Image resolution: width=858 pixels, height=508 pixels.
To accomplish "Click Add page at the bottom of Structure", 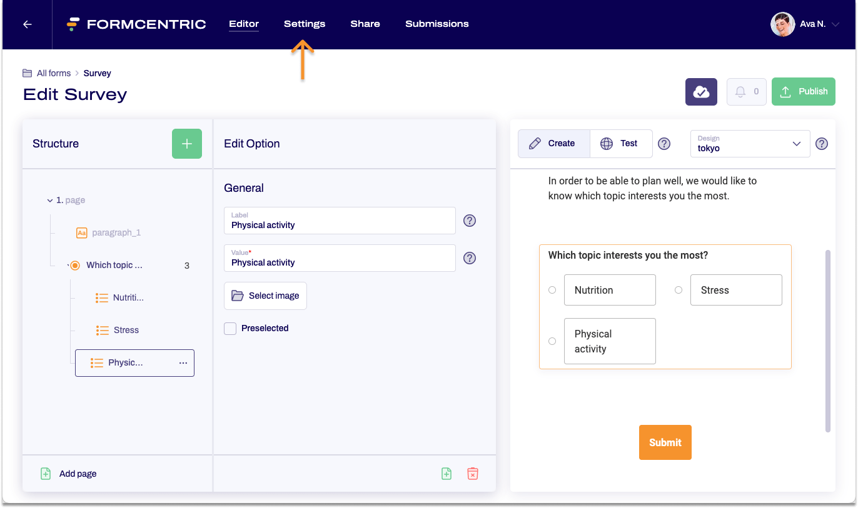I will [68, 474].
